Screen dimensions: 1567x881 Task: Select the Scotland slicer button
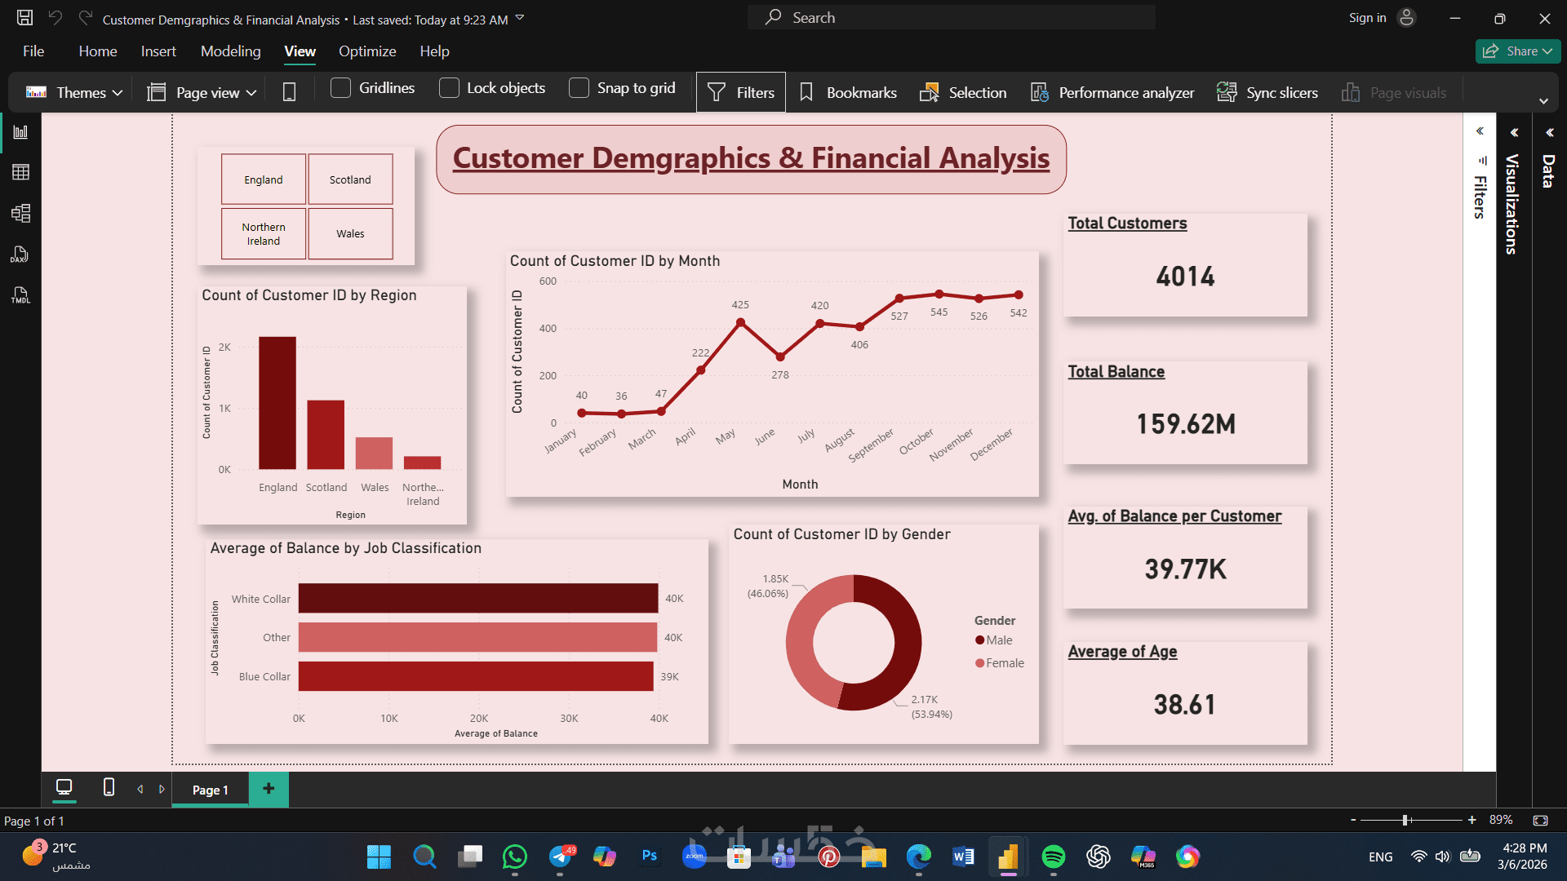pos(350,179)
